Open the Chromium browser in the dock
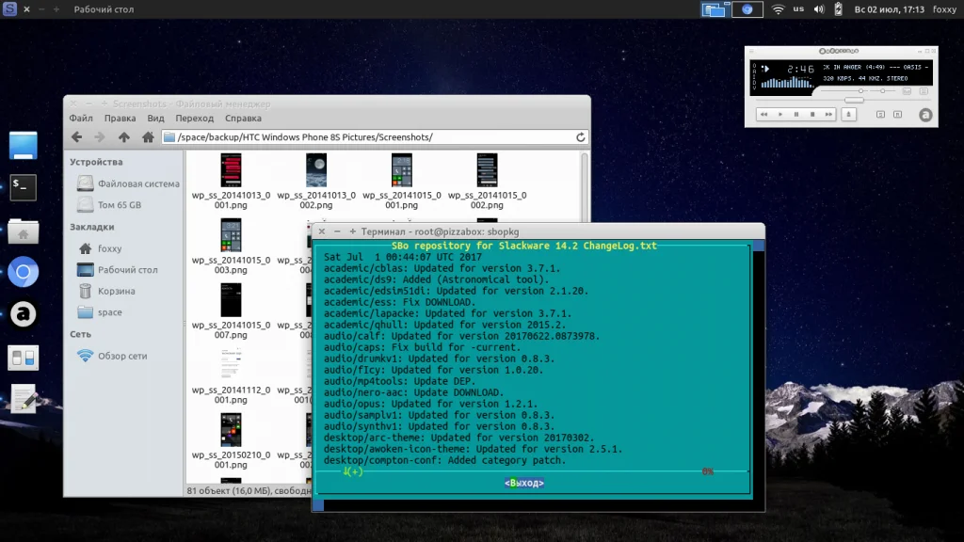The image size is (964, 542). pos(24,273)
